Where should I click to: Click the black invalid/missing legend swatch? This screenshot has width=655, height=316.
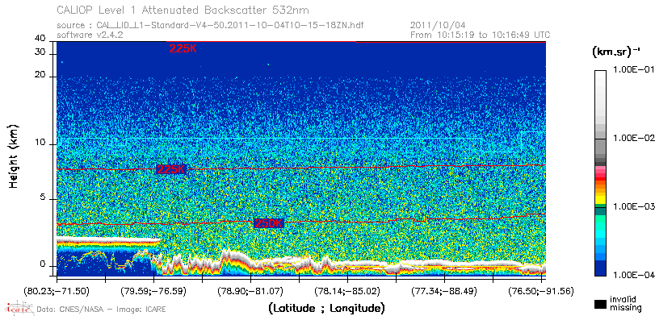tap(601, 304)
